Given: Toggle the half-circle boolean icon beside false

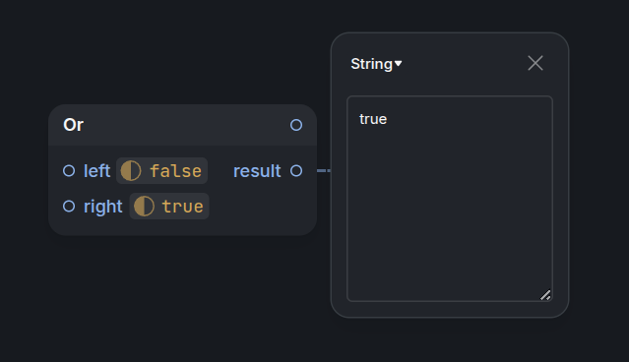Looking at the screenshot, I should [131, 171].
